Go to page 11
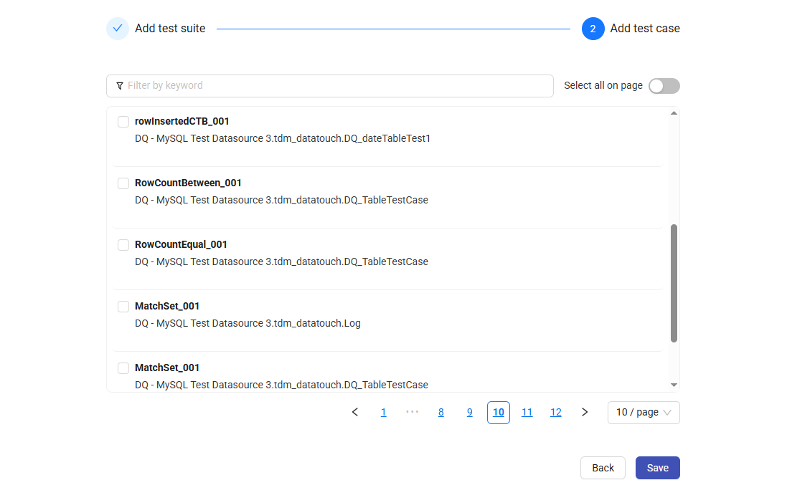The height and width of the screenshot is (480, 787). click(x=527, y=413)
